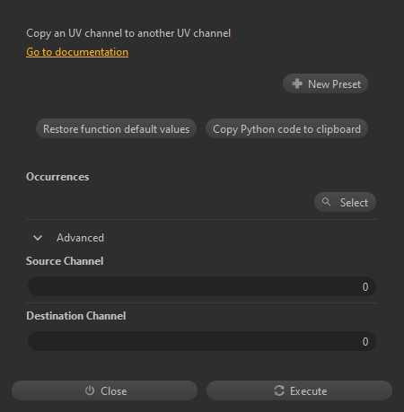Click the Advanced section label
The height and width of the screenshot is (412, 404).
80,238
